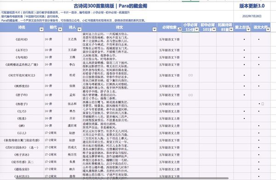Image resolution: width=276 pixels, height=180 pixels.
Task: Select the cell 《四时田园杂兴》（选一）
Action: coord(22,147)
